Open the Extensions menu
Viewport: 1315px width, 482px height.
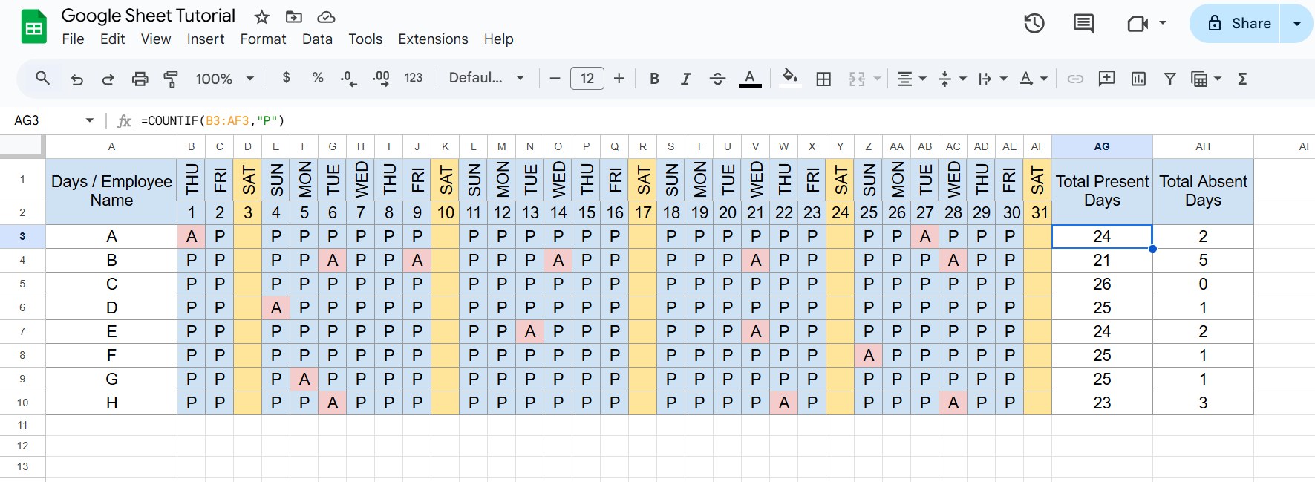point(433,39)
